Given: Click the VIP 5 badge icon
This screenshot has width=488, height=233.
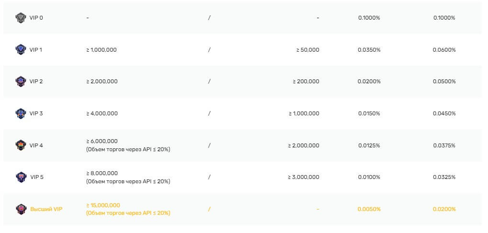Looking at the screenshot, I should [x=20, y=177].
